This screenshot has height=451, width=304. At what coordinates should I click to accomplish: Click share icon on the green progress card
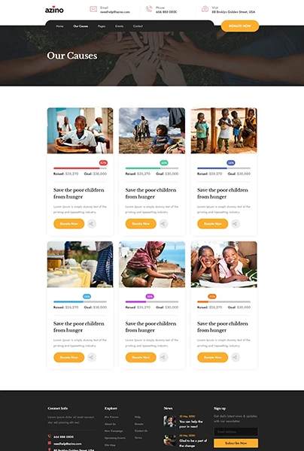point(163,224)
